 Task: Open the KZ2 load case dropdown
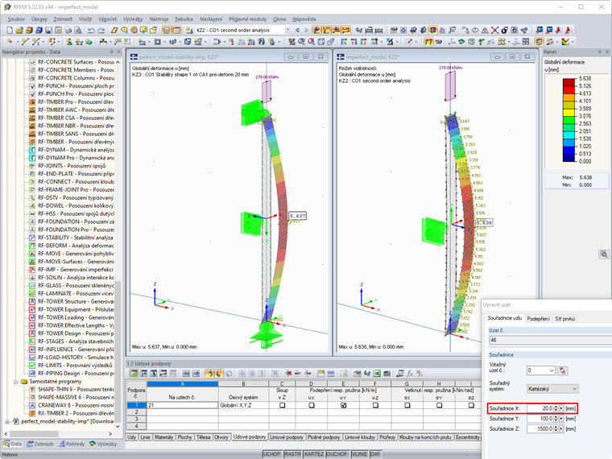[287, 30]
